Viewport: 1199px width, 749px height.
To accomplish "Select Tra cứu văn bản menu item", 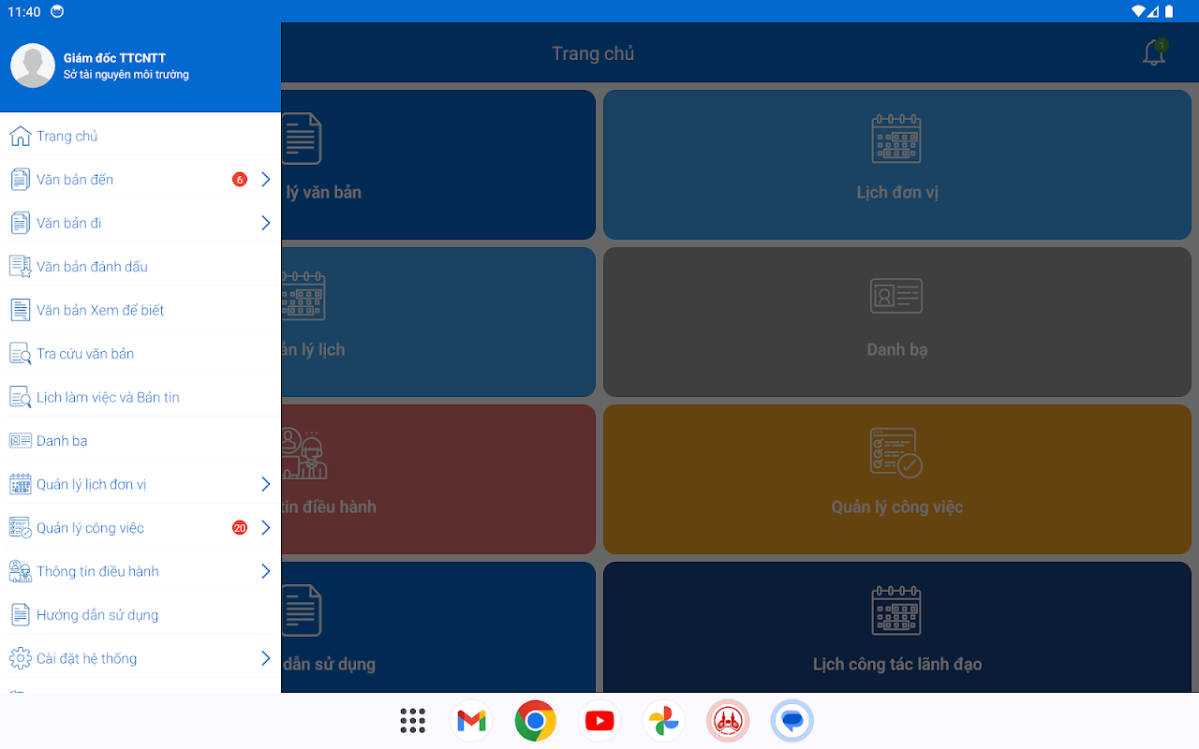I will point(141,353).
